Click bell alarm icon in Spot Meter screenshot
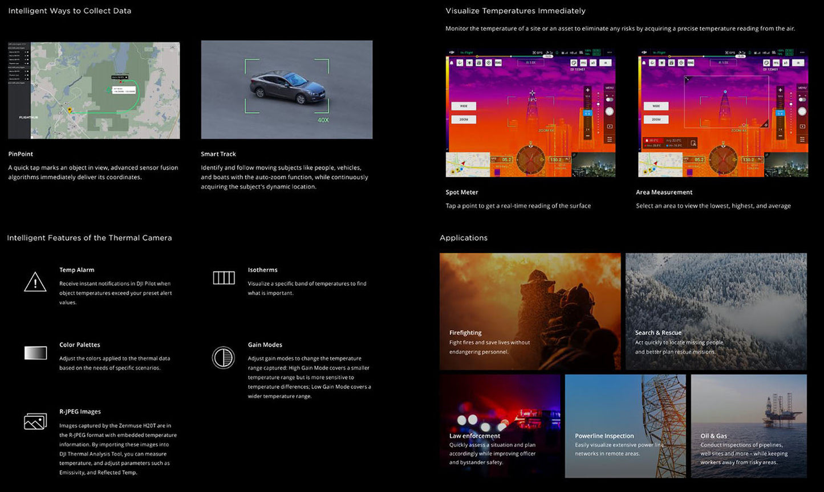 tap(452, 63)
